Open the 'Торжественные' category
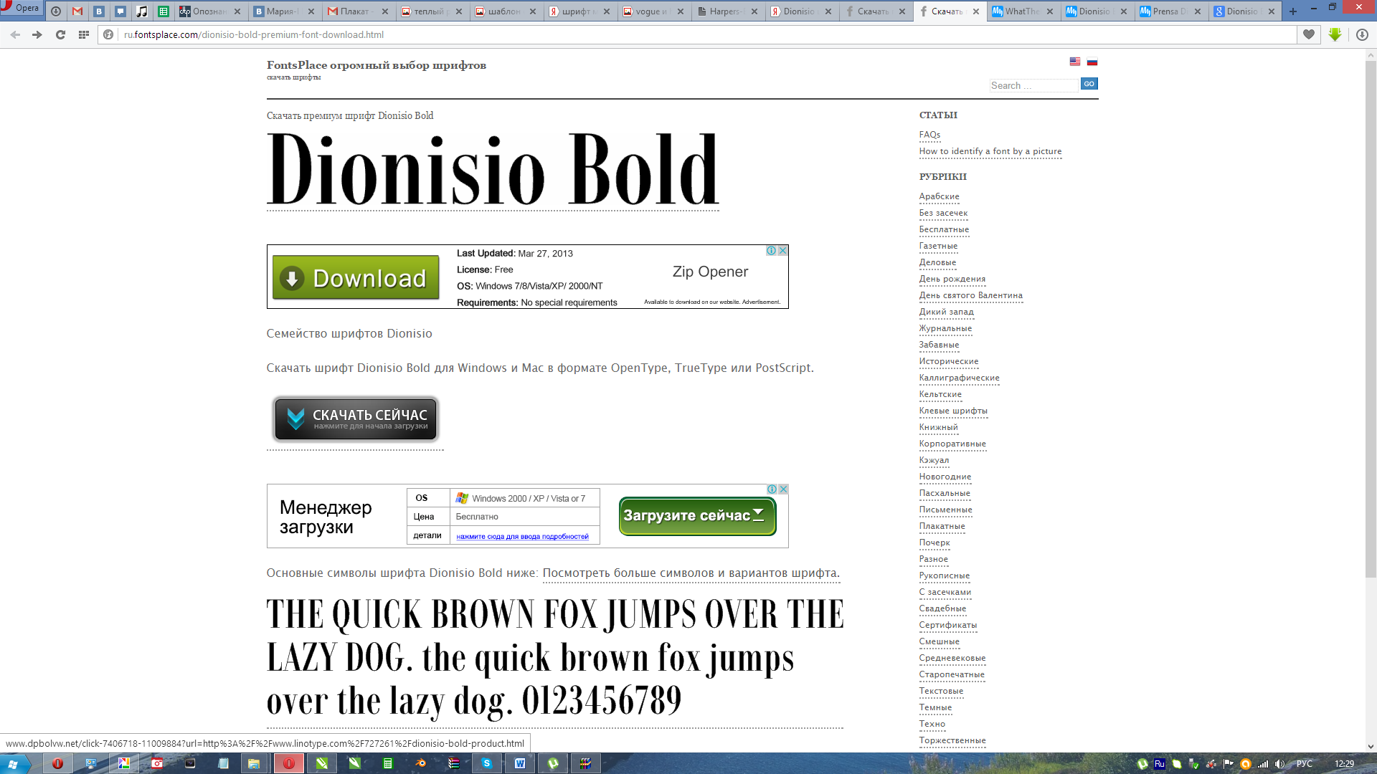Viewport: 1377px width, 774px height. click(x=952, y=740)
